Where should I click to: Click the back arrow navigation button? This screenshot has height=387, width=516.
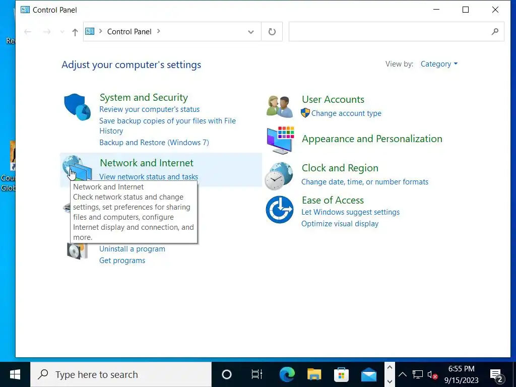28,32
